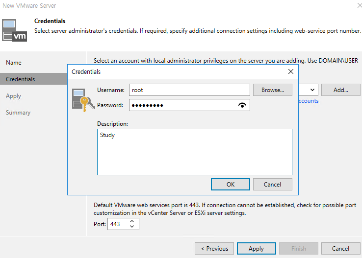Viewport: 362px width, 258px height.
Task: Click the Add... credentials button
Action: point(340,90)
